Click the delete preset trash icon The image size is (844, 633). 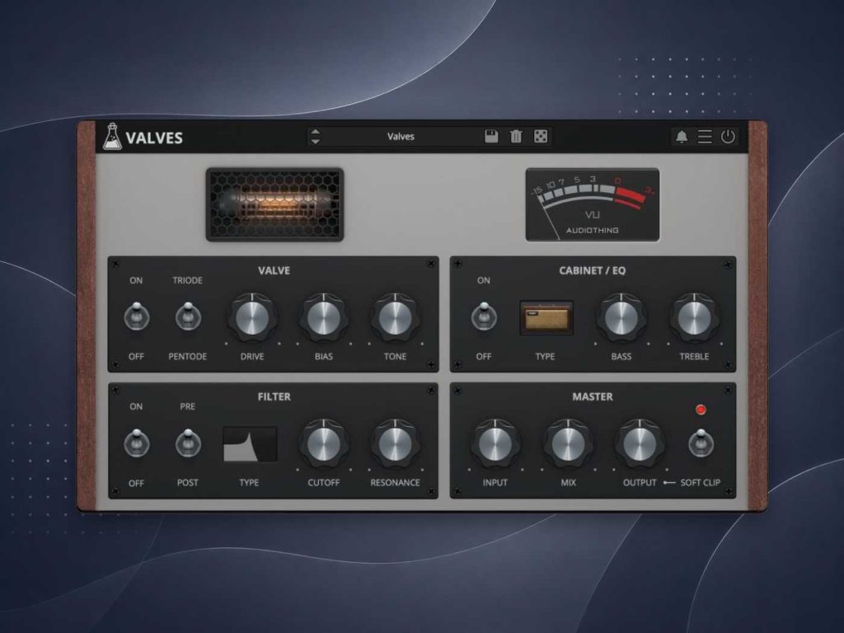(516, 136)
